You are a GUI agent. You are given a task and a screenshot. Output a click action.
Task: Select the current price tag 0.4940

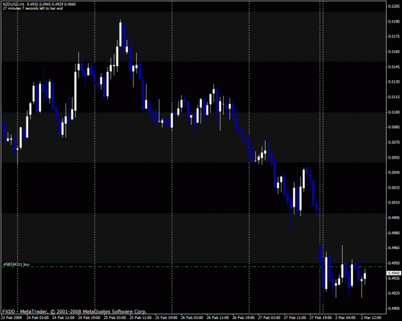point(394,273)
